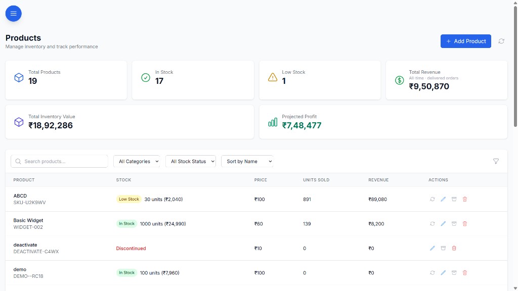Open the All Categories dropdown

coord(137,161)
